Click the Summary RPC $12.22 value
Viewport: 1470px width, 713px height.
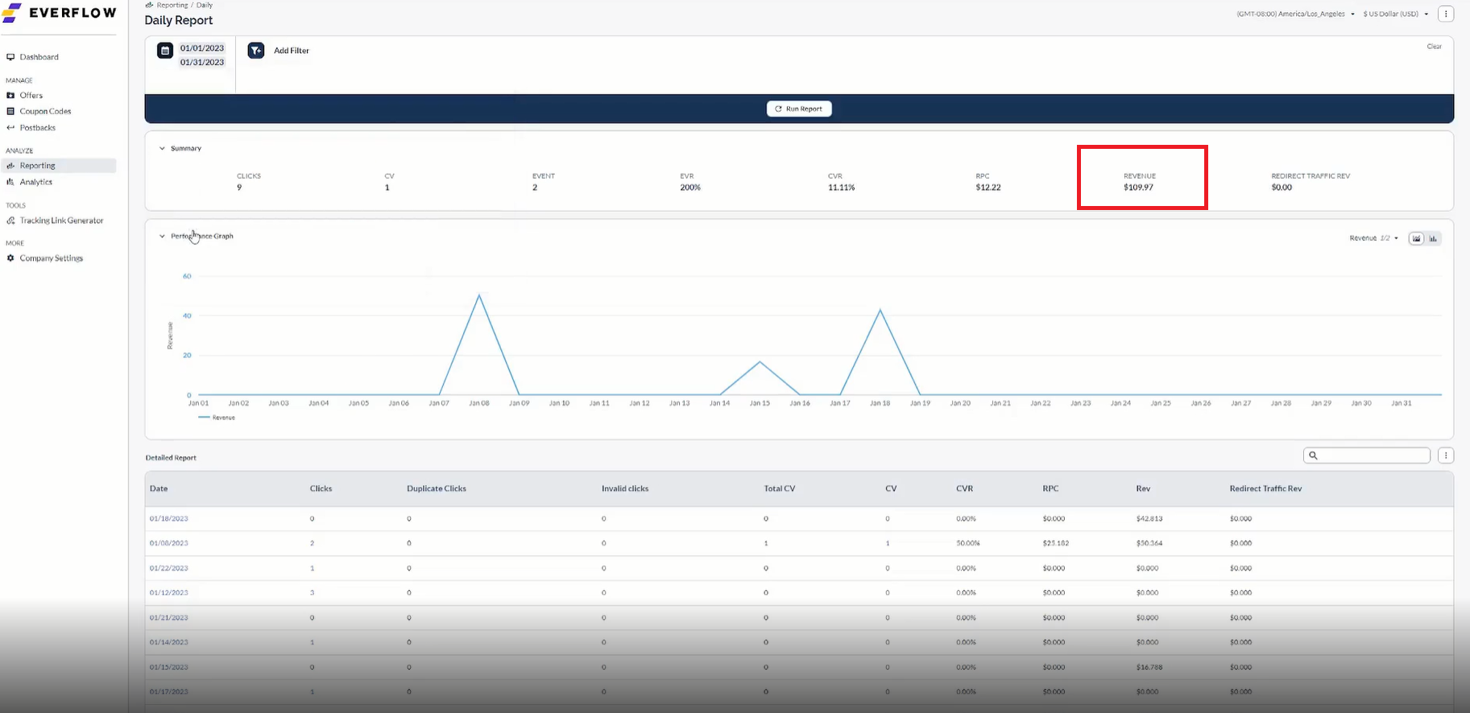tap(988, 188)
